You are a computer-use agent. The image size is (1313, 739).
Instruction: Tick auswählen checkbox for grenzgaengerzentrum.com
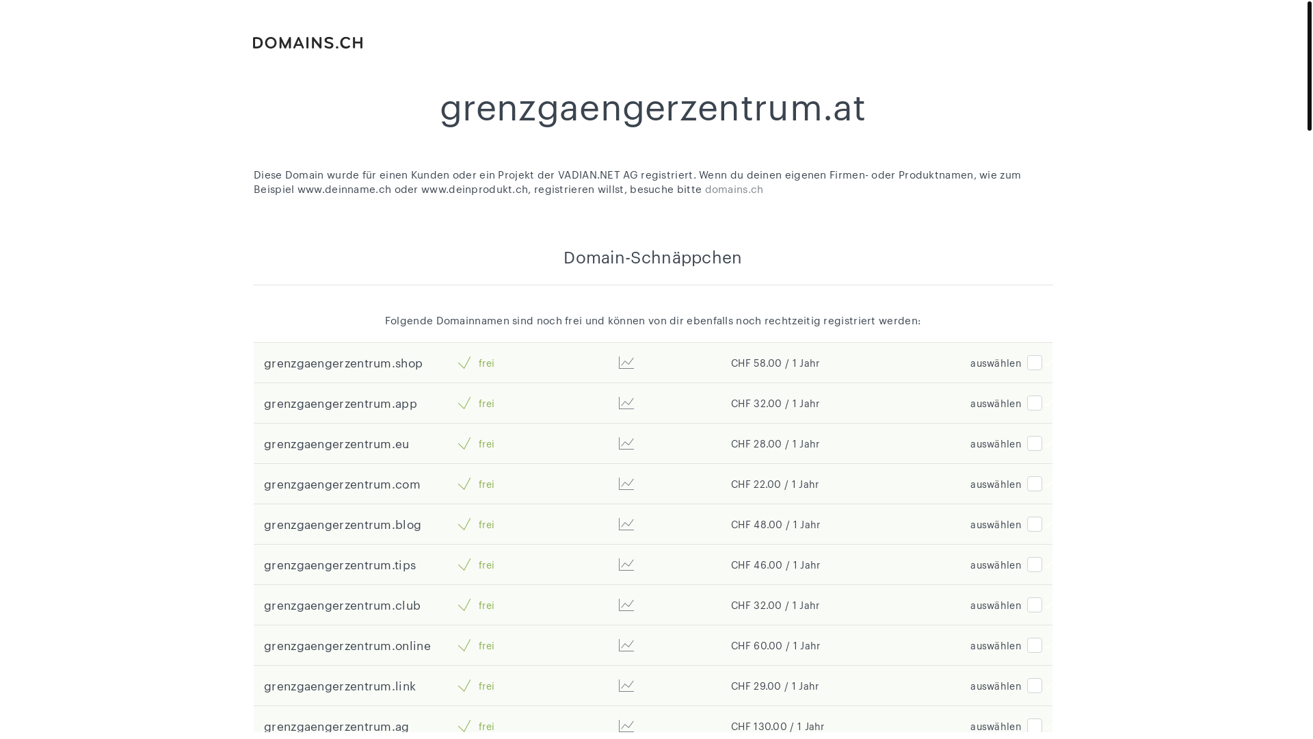pos(1035,484)
